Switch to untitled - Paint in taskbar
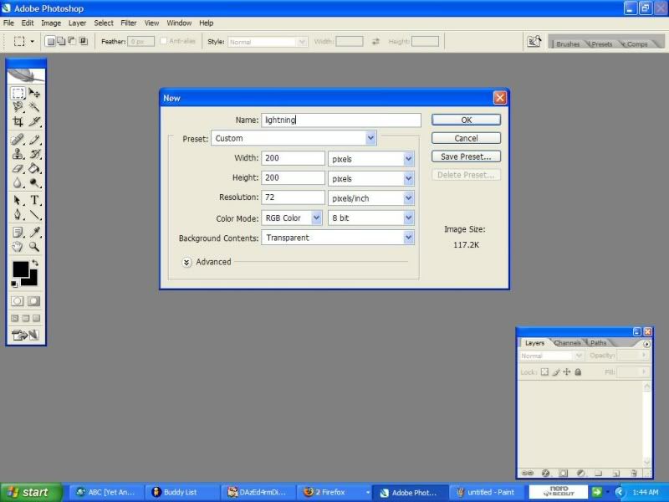The width and height of the screenshot is (669, 502). [x=487, y=493]
